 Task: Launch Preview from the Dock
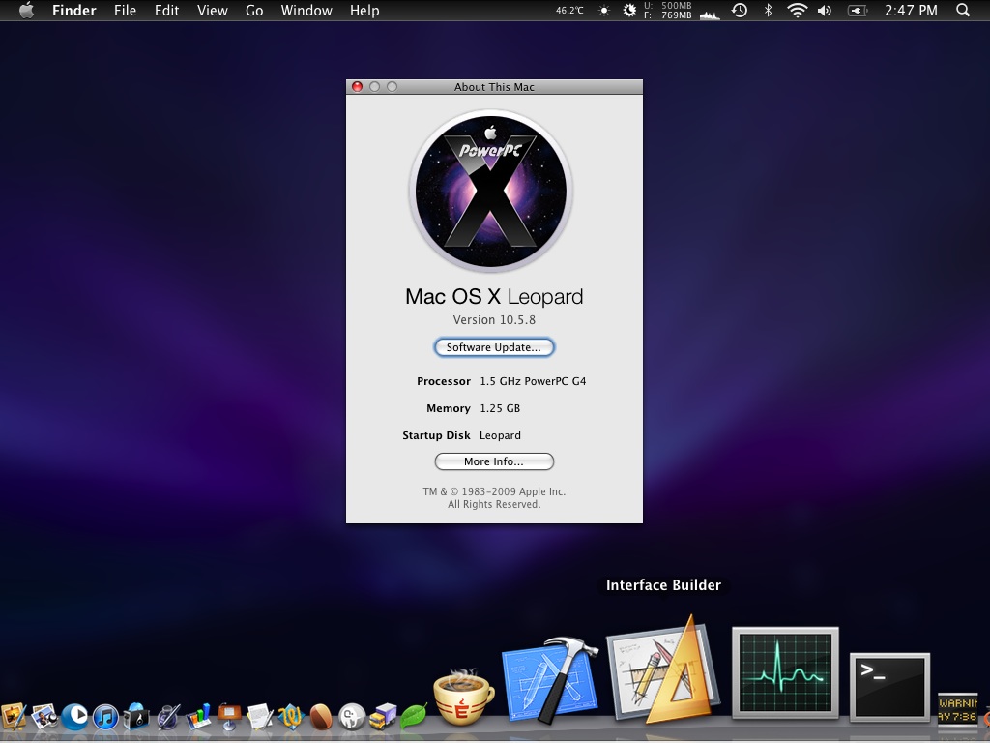point(44,716)
